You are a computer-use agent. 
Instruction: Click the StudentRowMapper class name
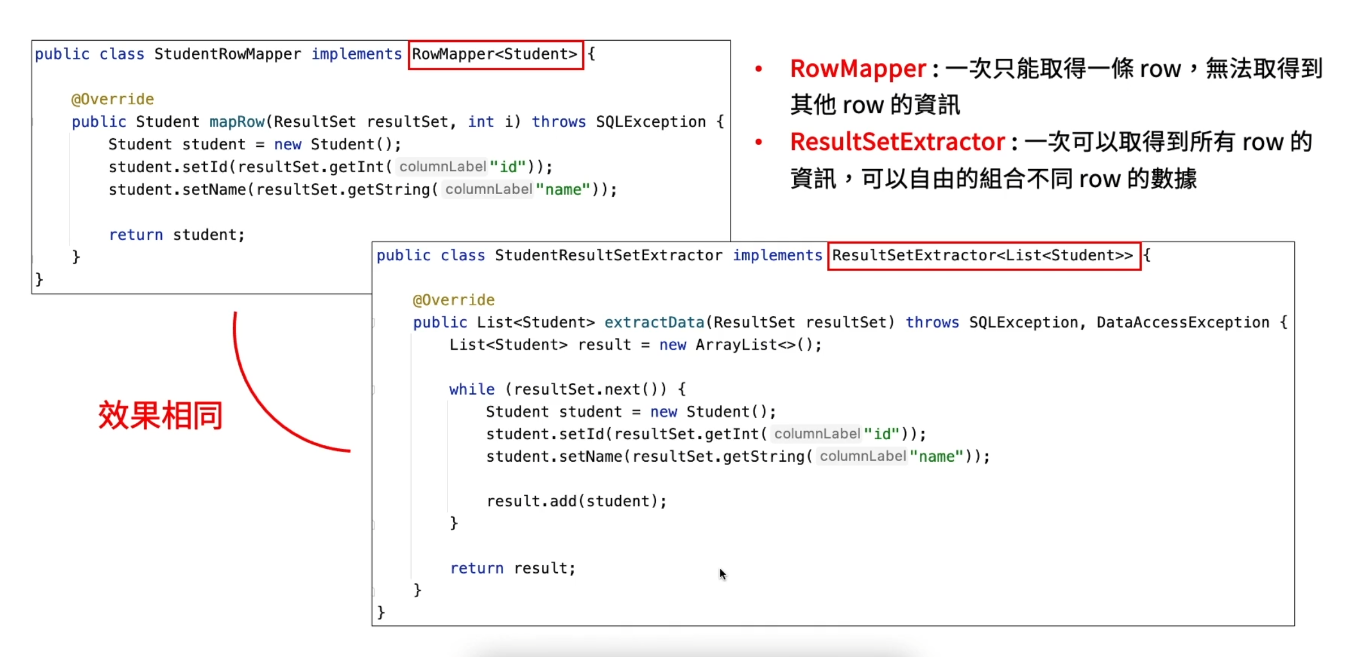(x=227, y=54)
